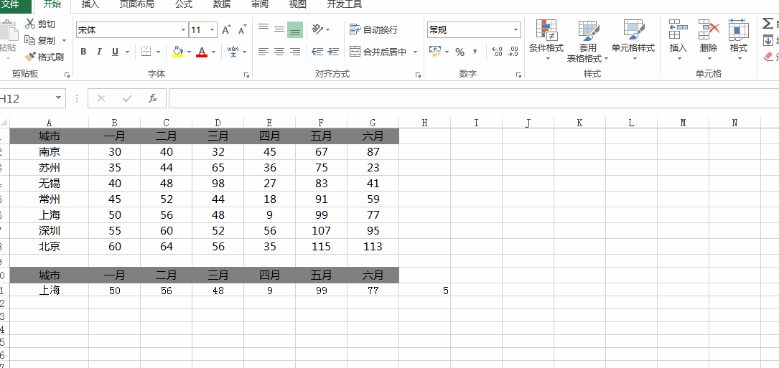
Task: Click the insert function fx button
Action: click(x=153, y=98)
